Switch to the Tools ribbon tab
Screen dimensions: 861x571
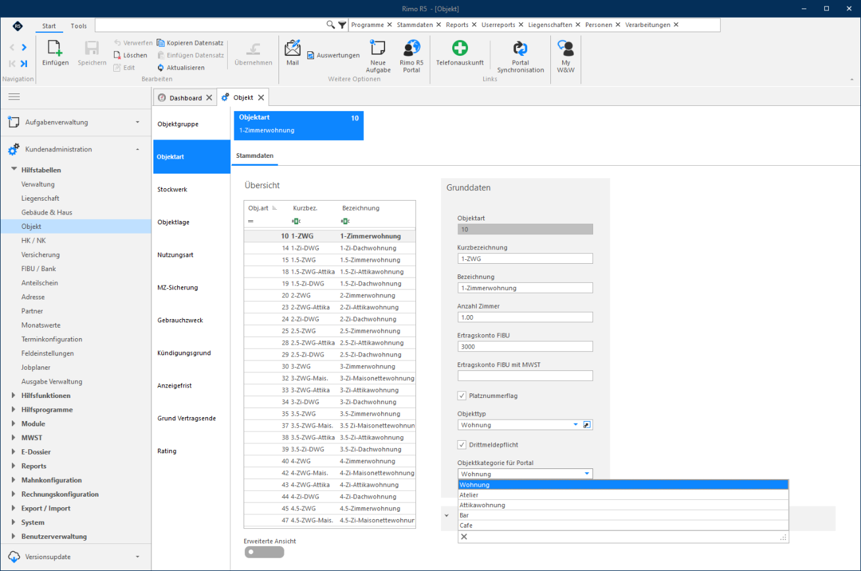coord(78,26)
